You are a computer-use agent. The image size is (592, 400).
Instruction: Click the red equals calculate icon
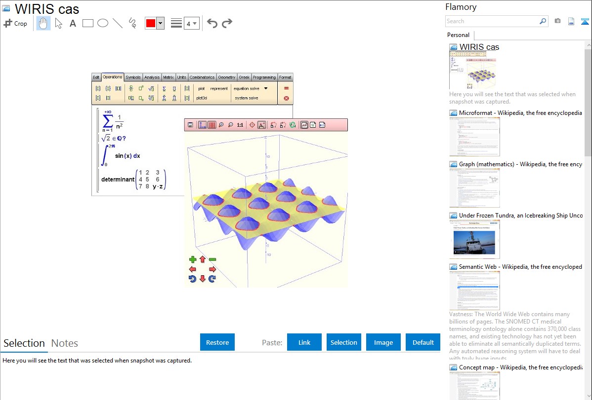click(x=286, y=88)
